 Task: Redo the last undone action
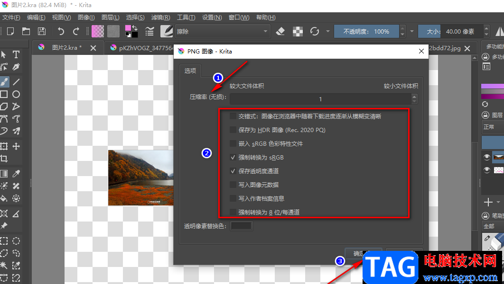[x=76, y=31]
